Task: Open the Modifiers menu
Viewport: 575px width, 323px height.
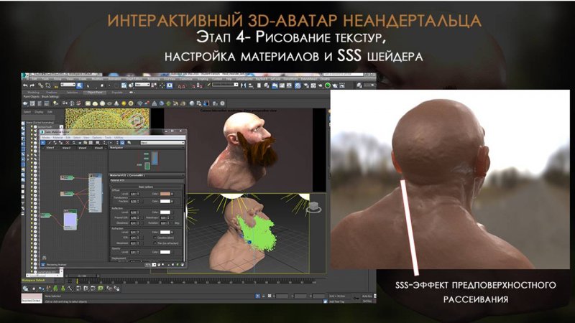Action: [97, 79]
